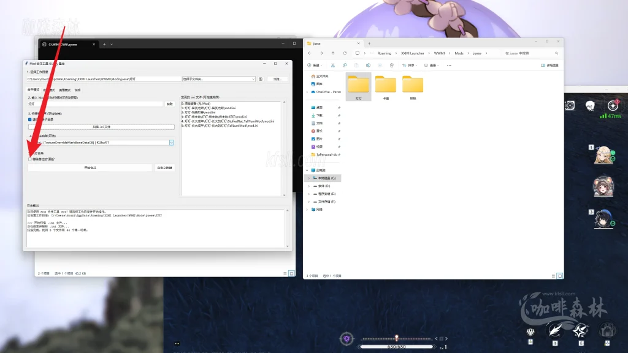Expand the TextureOverrideMarkBoneDataCB combo box
This screenshot has width=628, height=353.
[172, 143]
